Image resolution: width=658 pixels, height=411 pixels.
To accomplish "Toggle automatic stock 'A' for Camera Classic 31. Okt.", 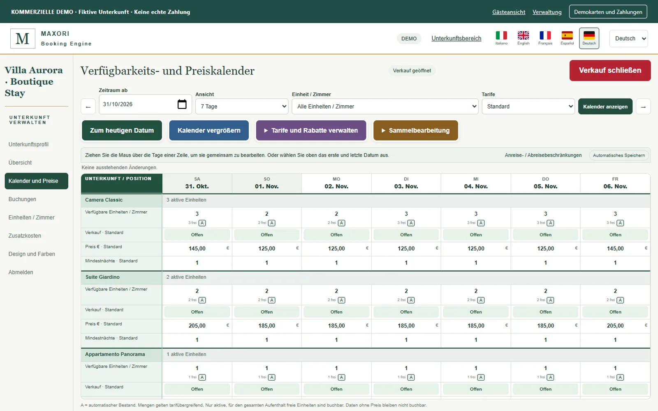I will (202, 223).
